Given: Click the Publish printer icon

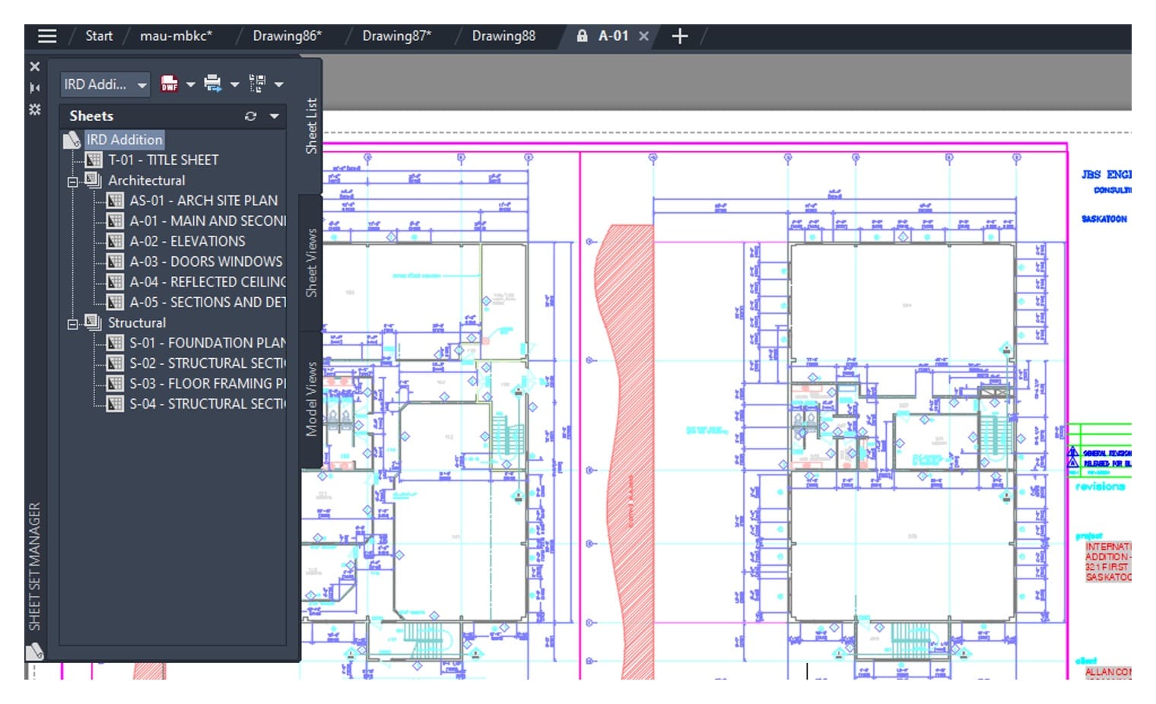Looking at the screenshot, I should (213, 84).
